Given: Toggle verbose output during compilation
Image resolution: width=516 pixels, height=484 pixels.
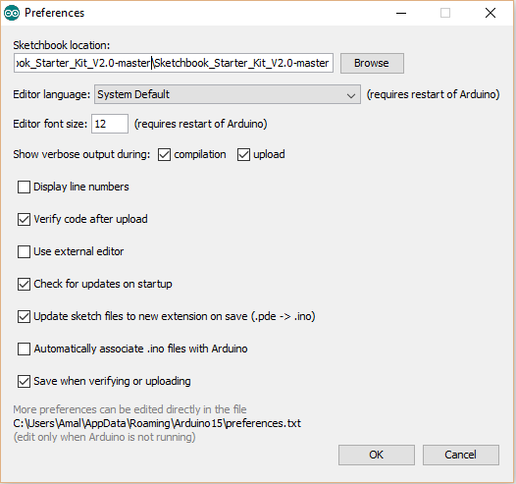Looking at the screenshot, I should (x=164, y=155).
